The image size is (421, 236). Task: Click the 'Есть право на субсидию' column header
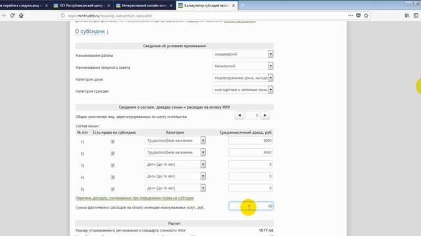coord(114,132)
